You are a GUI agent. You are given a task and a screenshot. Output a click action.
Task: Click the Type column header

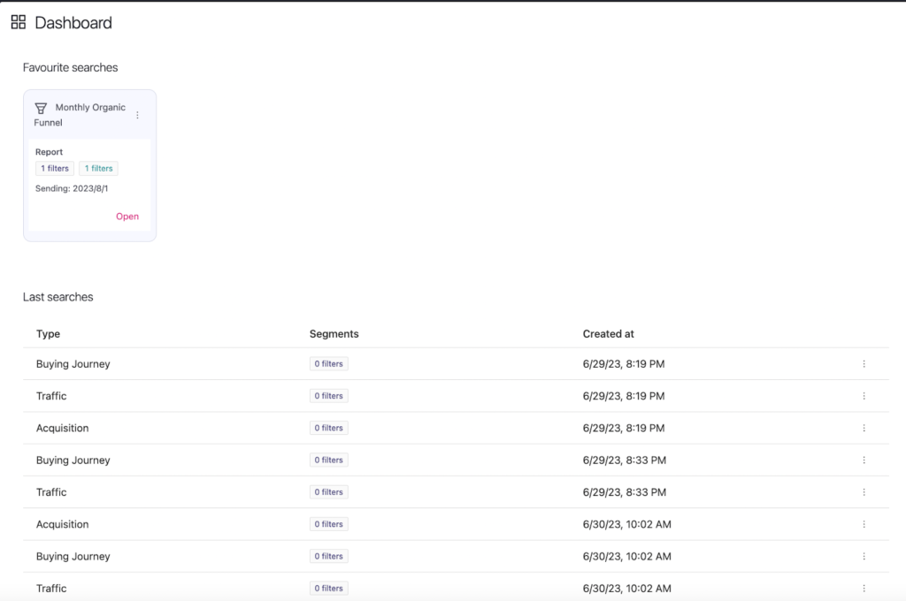[x=48, y=333]
